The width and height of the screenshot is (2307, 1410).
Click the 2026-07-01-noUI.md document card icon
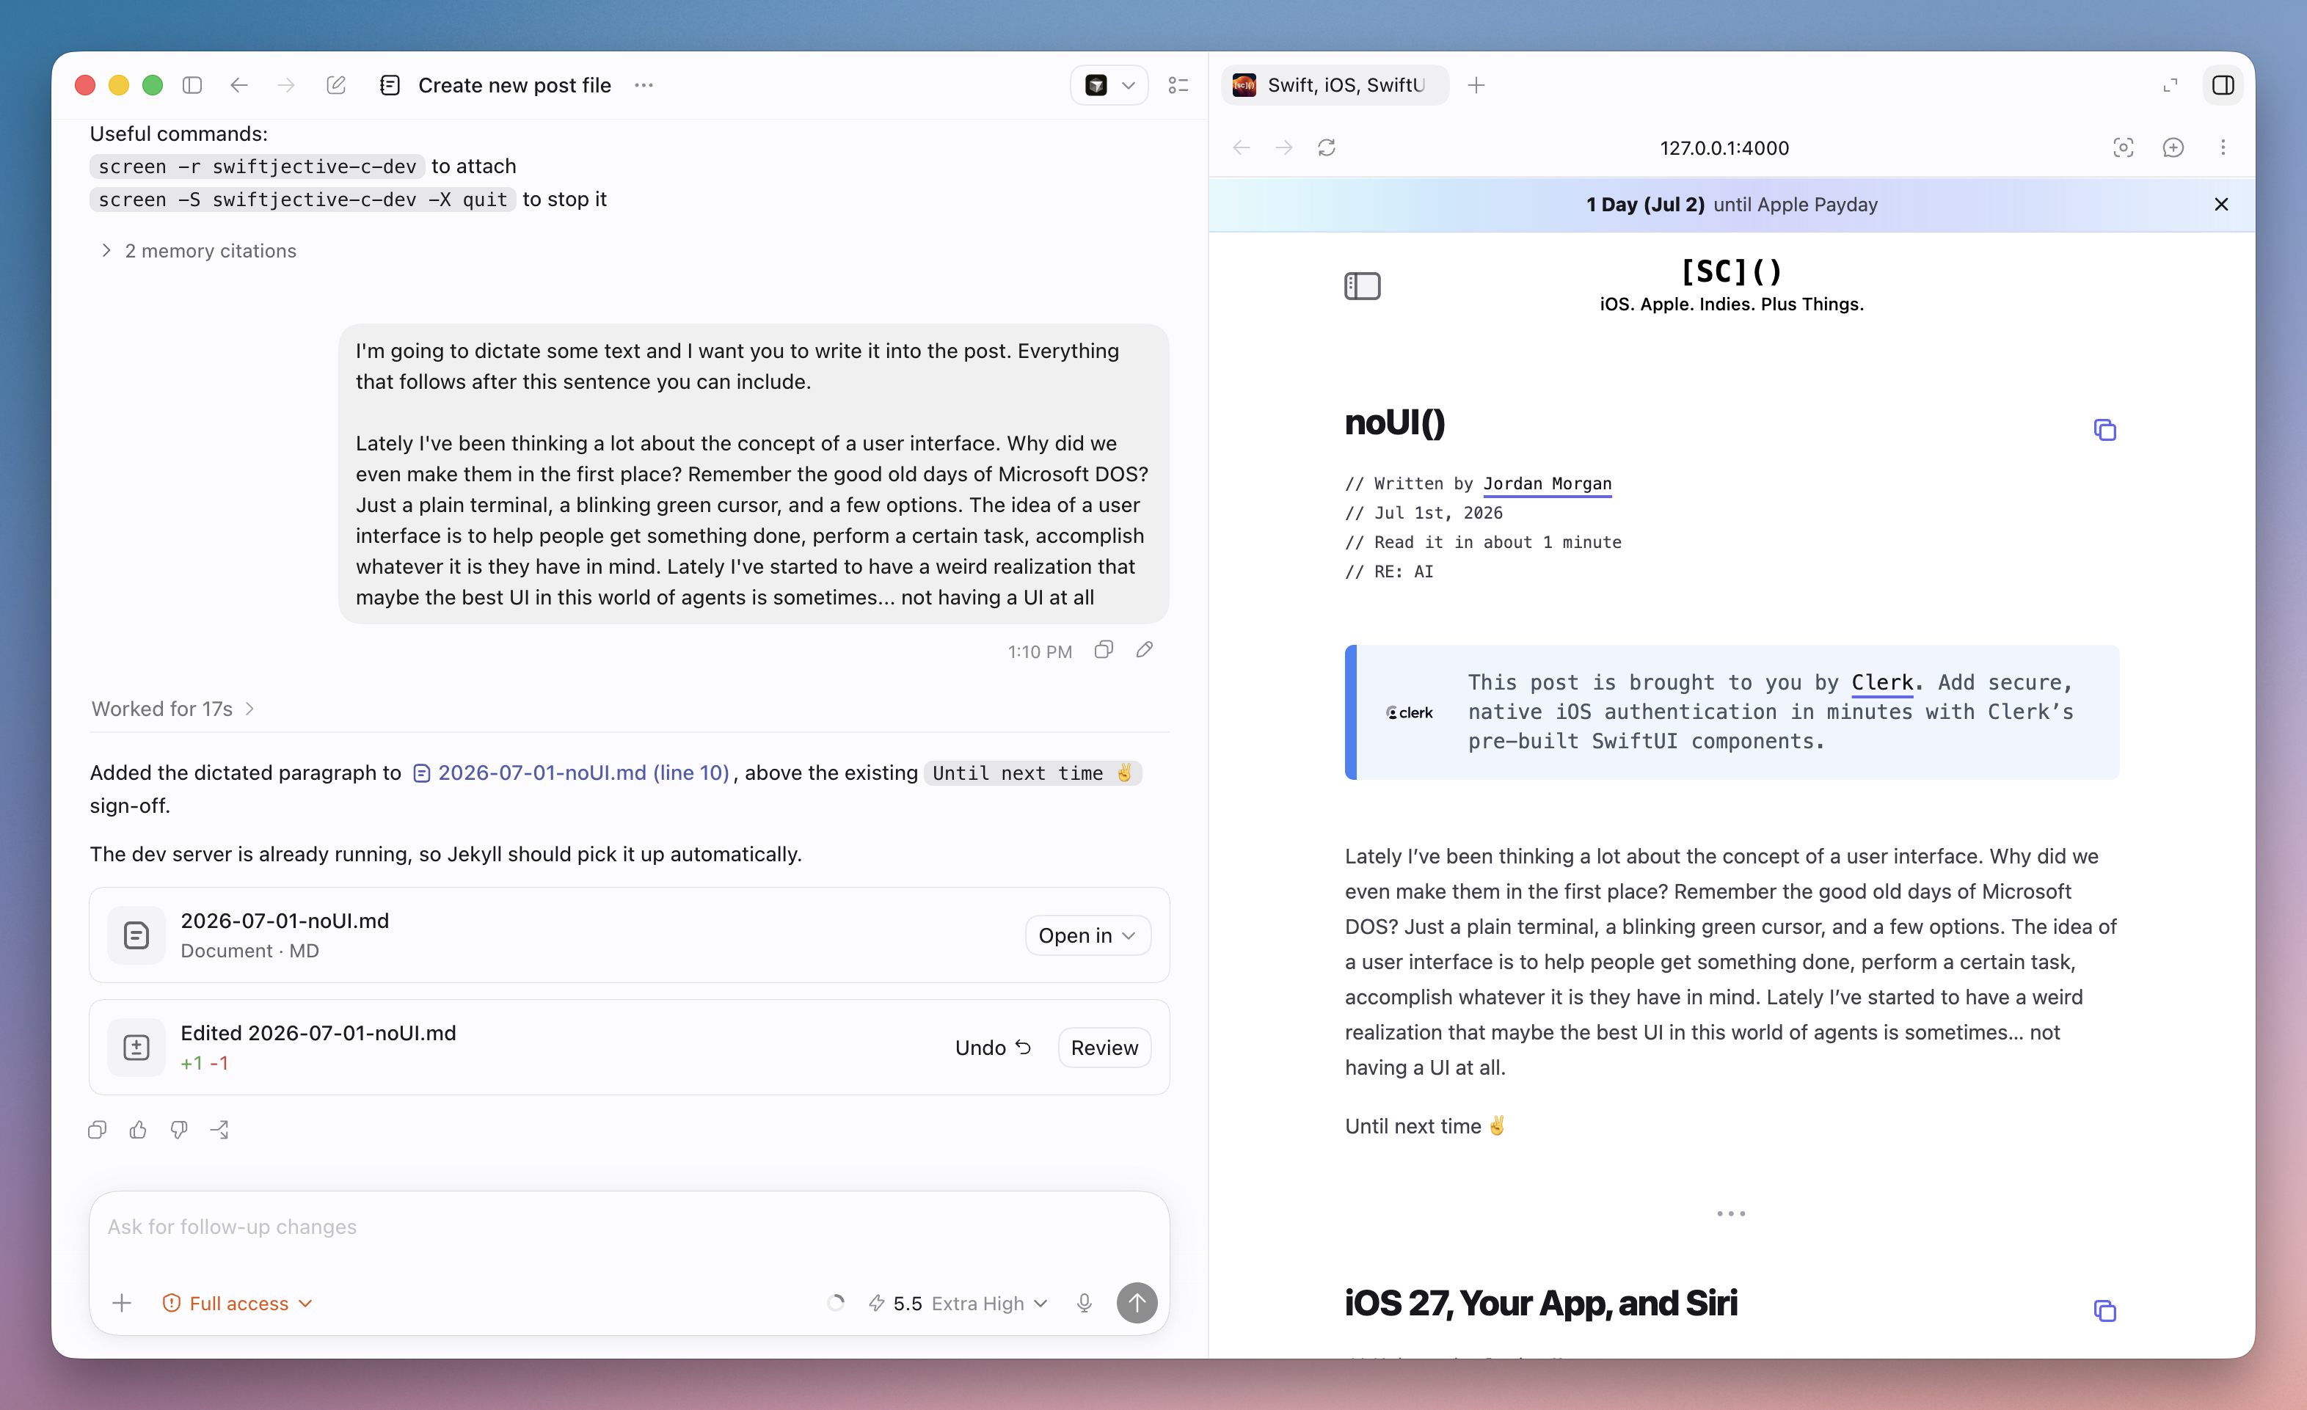[x=136, y=935]
